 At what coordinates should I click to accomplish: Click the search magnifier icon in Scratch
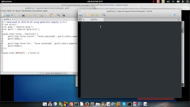104,15
